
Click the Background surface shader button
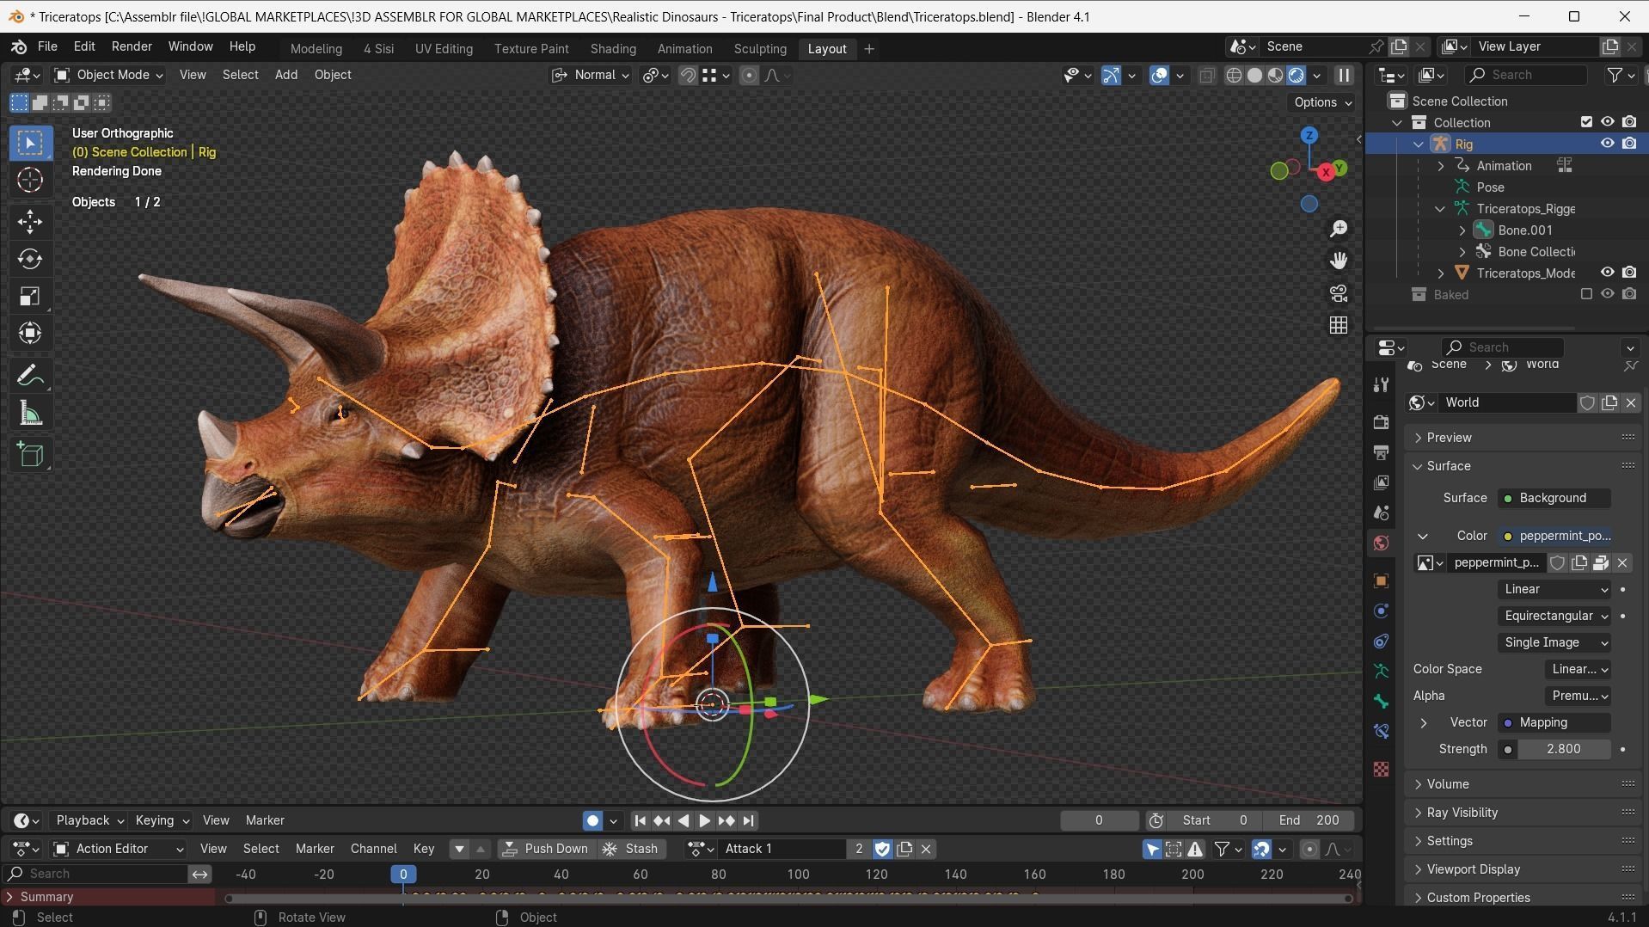click(1554, 499)
